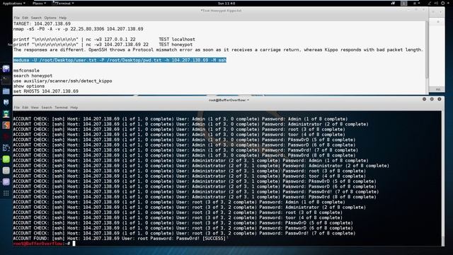Open Terminal menu in terminal window

[x=62, y=108]
